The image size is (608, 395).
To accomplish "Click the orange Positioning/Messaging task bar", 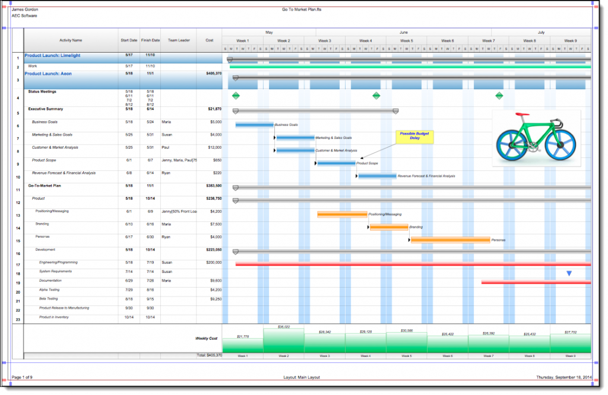I will [x=342, y=214].
